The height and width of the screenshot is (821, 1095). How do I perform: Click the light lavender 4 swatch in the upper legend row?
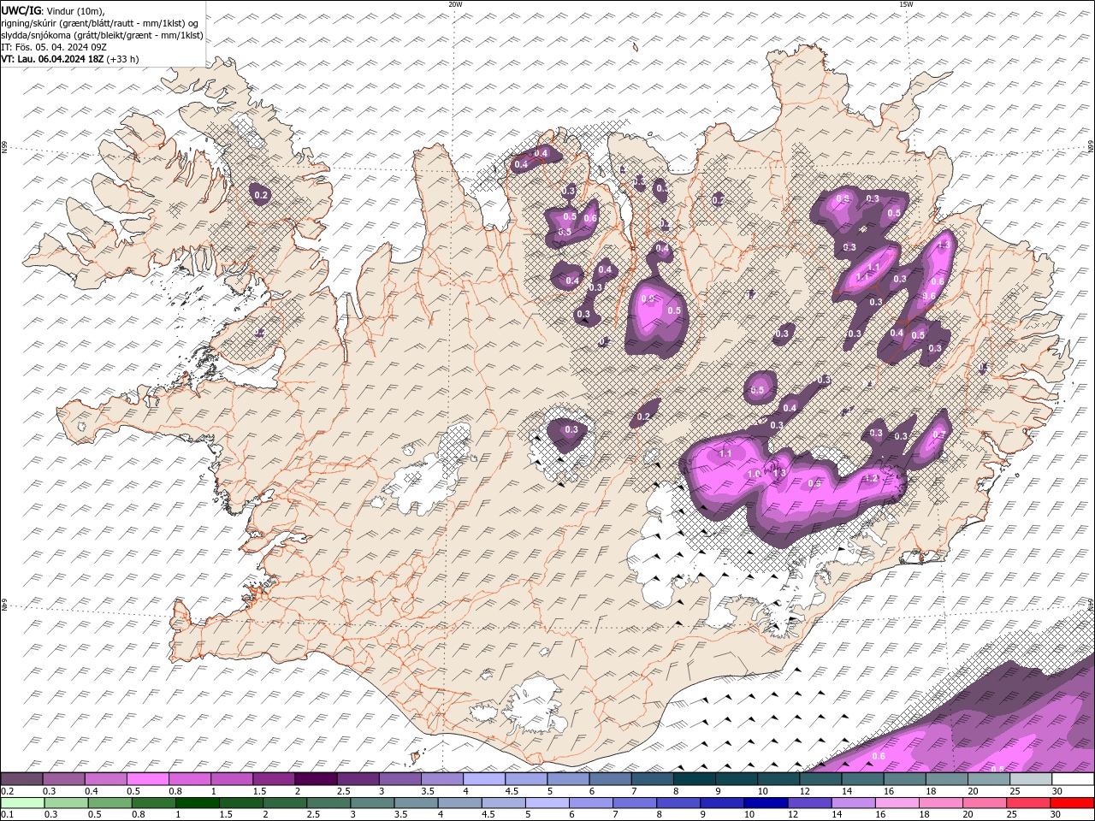(484, 779)
